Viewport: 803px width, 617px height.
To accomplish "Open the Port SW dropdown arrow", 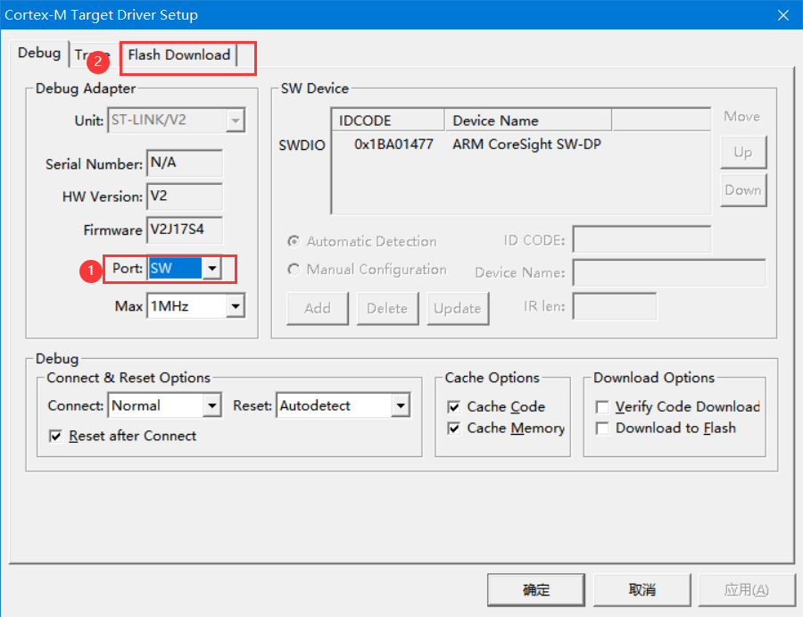I will pos(212,269).
